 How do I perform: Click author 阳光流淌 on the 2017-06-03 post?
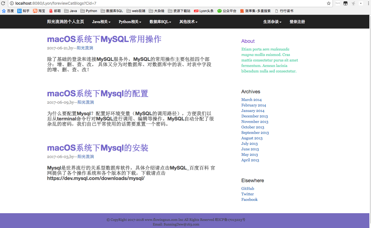click(x=86, y=157)
